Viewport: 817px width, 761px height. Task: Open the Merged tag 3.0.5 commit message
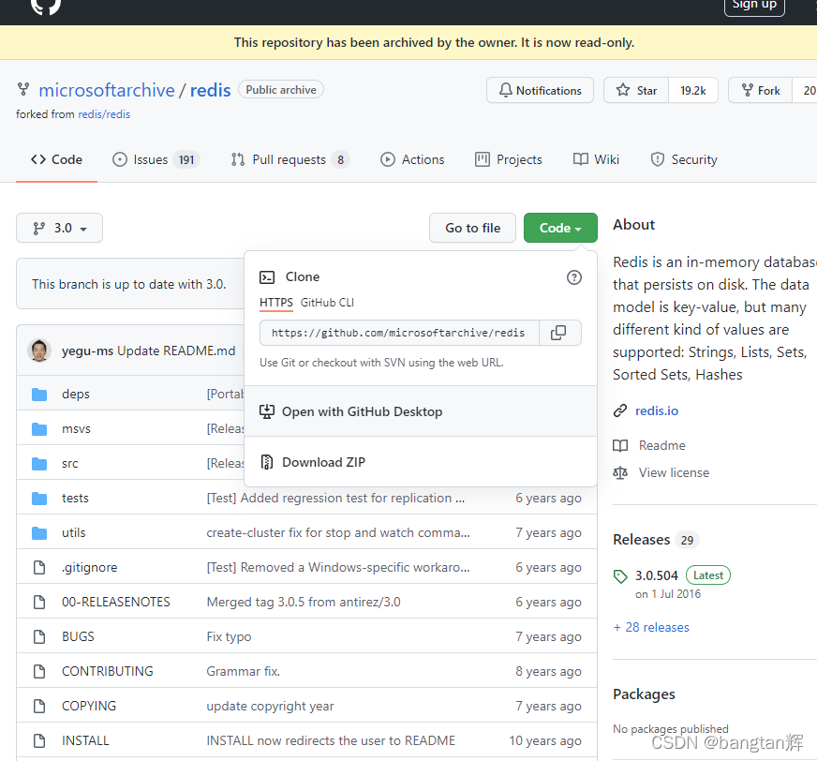pyautogui.click(x=304, y=602)
